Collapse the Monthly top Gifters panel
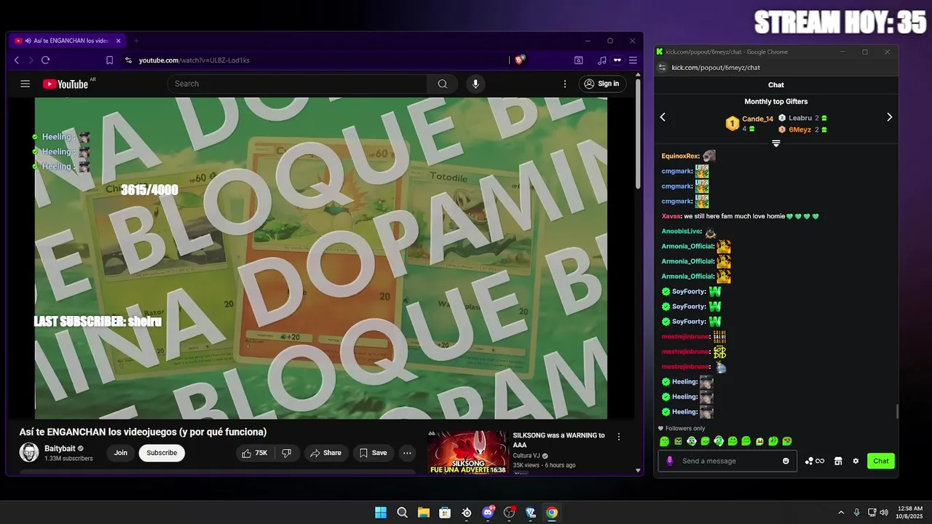The height and width of the screenshot is (524, 932). pyautogui.click(x=776, y=144)
